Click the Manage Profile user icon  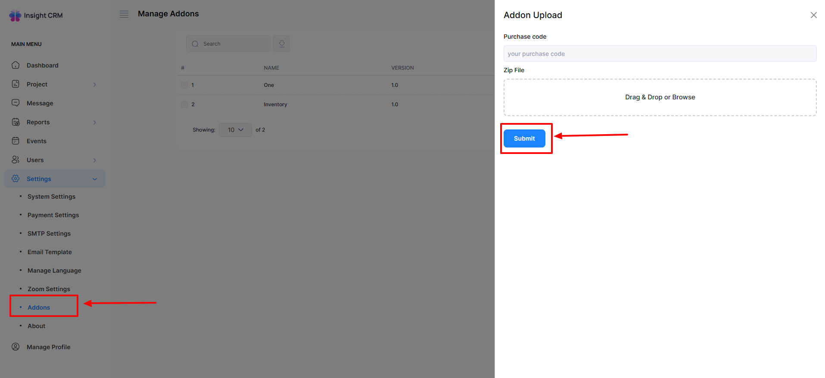pyautogui.click(x=16, y=347)
